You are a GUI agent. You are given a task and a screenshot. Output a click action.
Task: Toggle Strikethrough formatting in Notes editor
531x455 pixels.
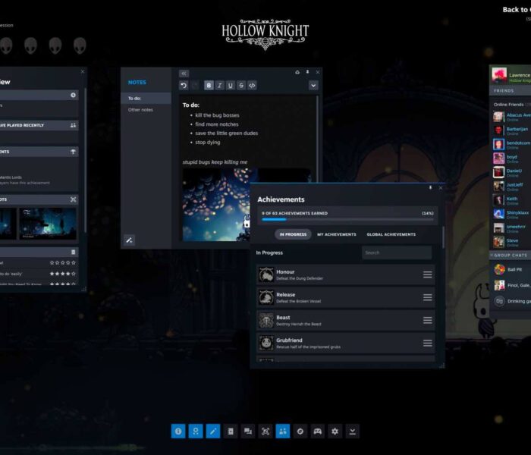(241, 85)
